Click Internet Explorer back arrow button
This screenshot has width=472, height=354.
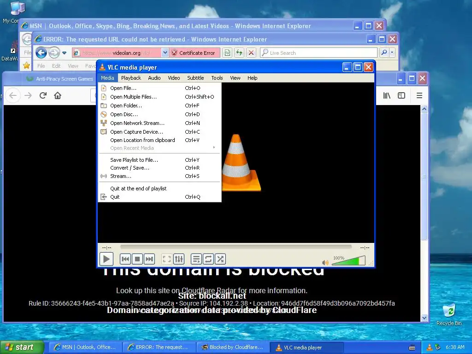click(x=41, y=53)
